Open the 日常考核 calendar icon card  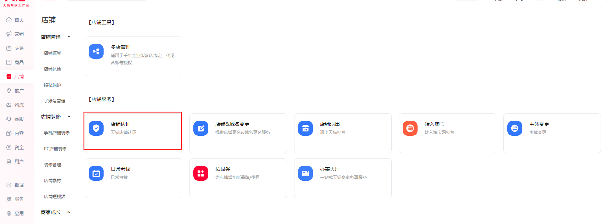pos(133,178)
